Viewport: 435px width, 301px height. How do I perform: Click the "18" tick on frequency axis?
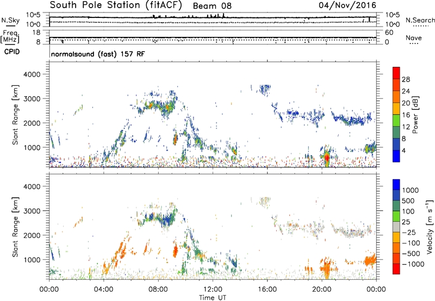(36, 33)
